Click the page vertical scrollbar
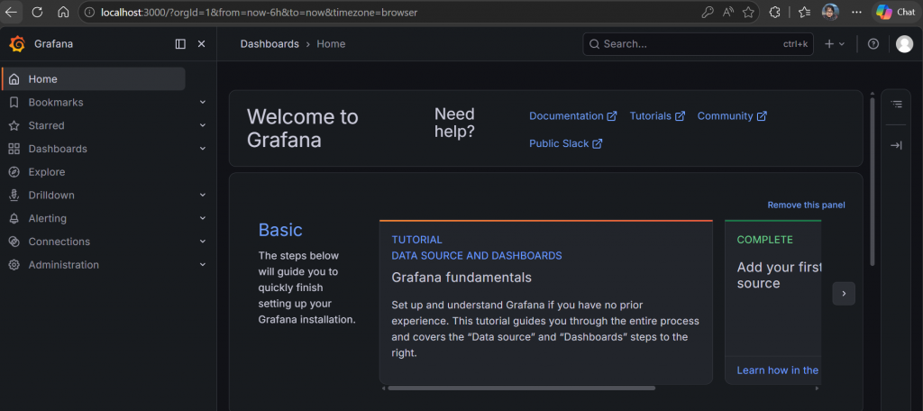The image size is (923, 411). pos(873,181)
